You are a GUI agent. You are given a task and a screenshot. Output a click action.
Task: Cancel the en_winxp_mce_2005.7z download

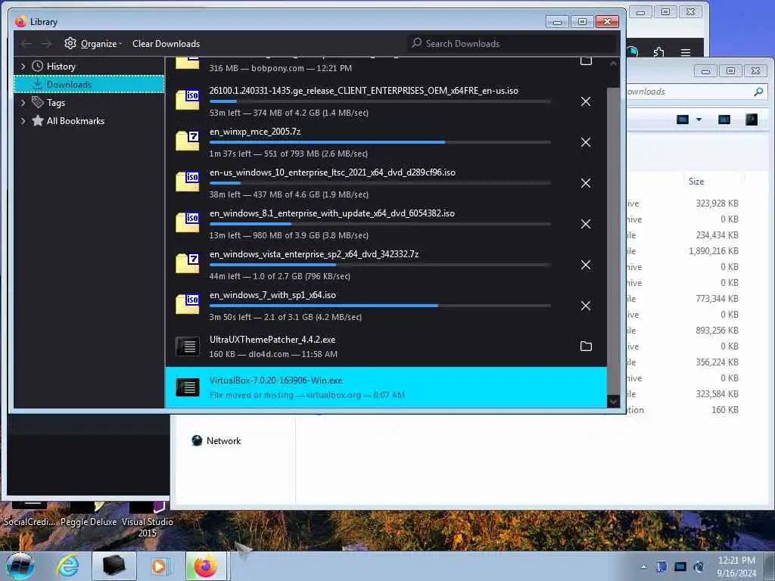point(586,142)
